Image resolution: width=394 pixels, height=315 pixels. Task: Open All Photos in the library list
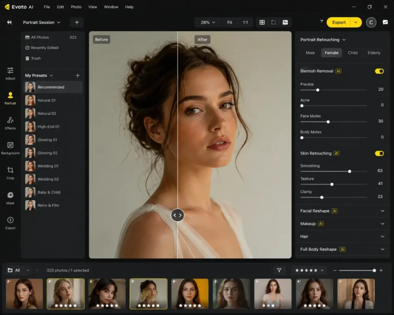[51, 37]
